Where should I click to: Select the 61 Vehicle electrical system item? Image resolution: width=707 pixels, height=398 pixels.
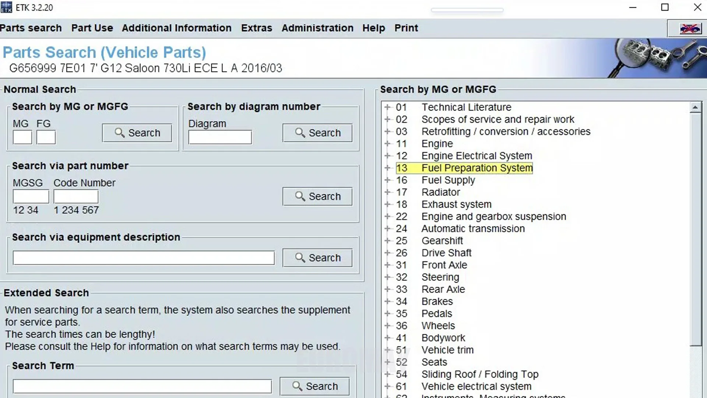[476, 386]
